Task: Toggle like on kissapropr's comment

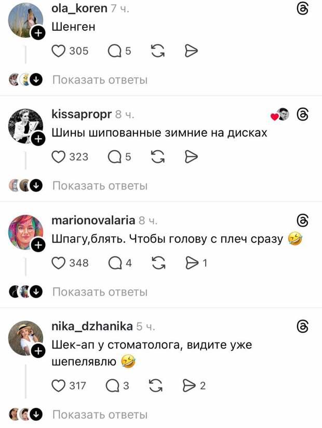Action: tap(58, 157)
